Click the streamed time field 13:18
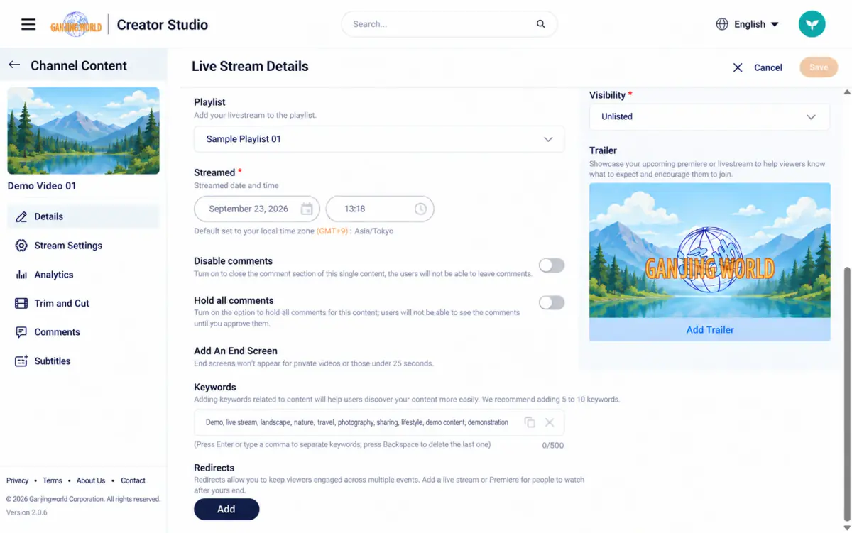The image size is (852, 533). click(380, 209)
